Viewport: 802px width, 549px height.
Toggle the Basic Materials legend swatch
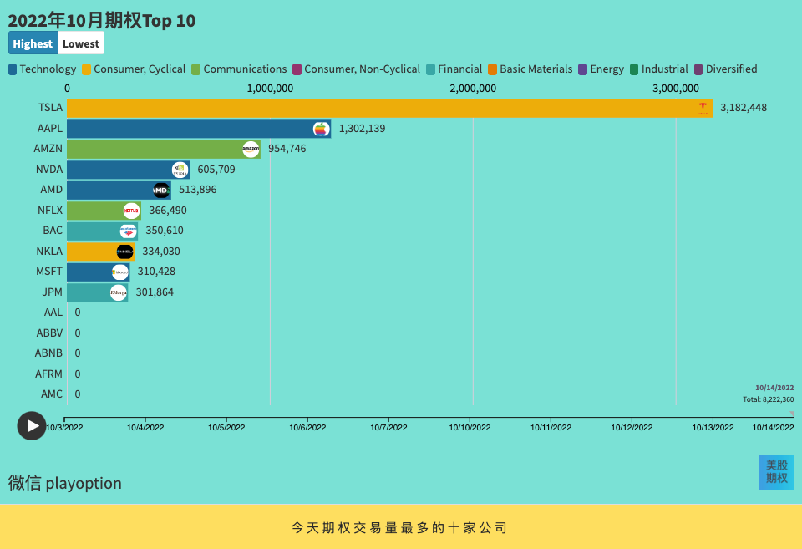coord(493,69)
